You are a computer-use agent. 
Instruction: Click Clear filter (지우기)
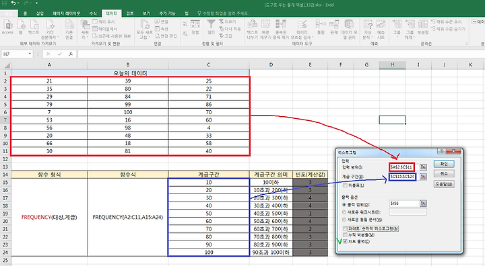228,21
